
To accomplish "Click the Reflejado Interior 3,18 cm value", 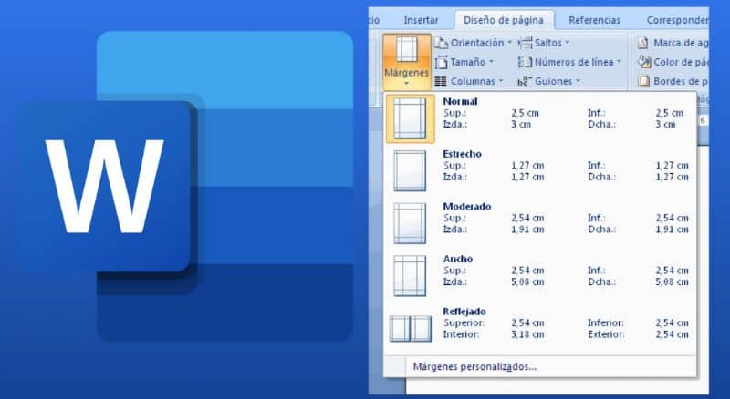I will pos(527,334).
